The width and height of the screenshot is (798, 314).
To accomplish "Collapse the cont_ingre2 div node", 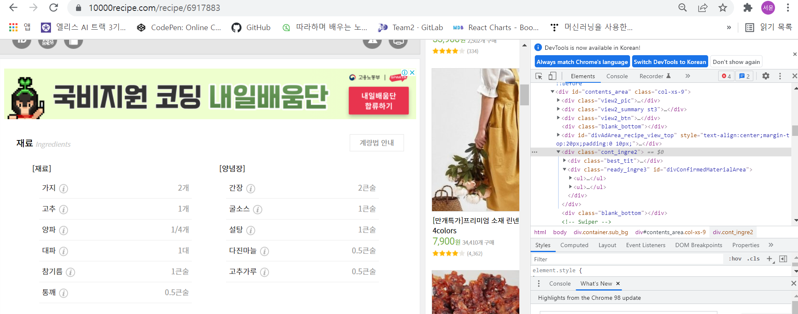I will pos(559,152).
